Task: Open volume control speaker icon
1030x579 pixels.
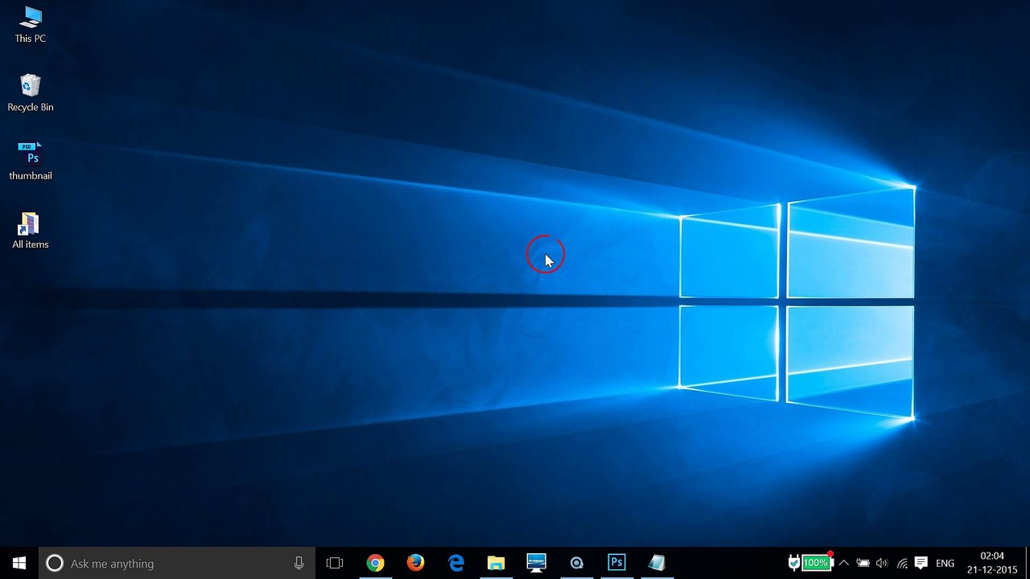Action: pos(882,563)
